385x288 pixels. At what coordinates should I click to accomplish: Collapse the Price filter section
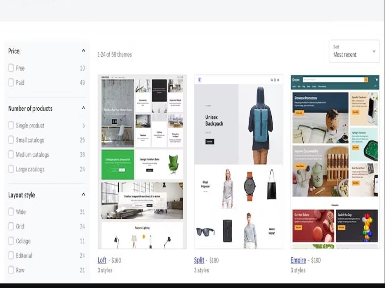[83, 50]
